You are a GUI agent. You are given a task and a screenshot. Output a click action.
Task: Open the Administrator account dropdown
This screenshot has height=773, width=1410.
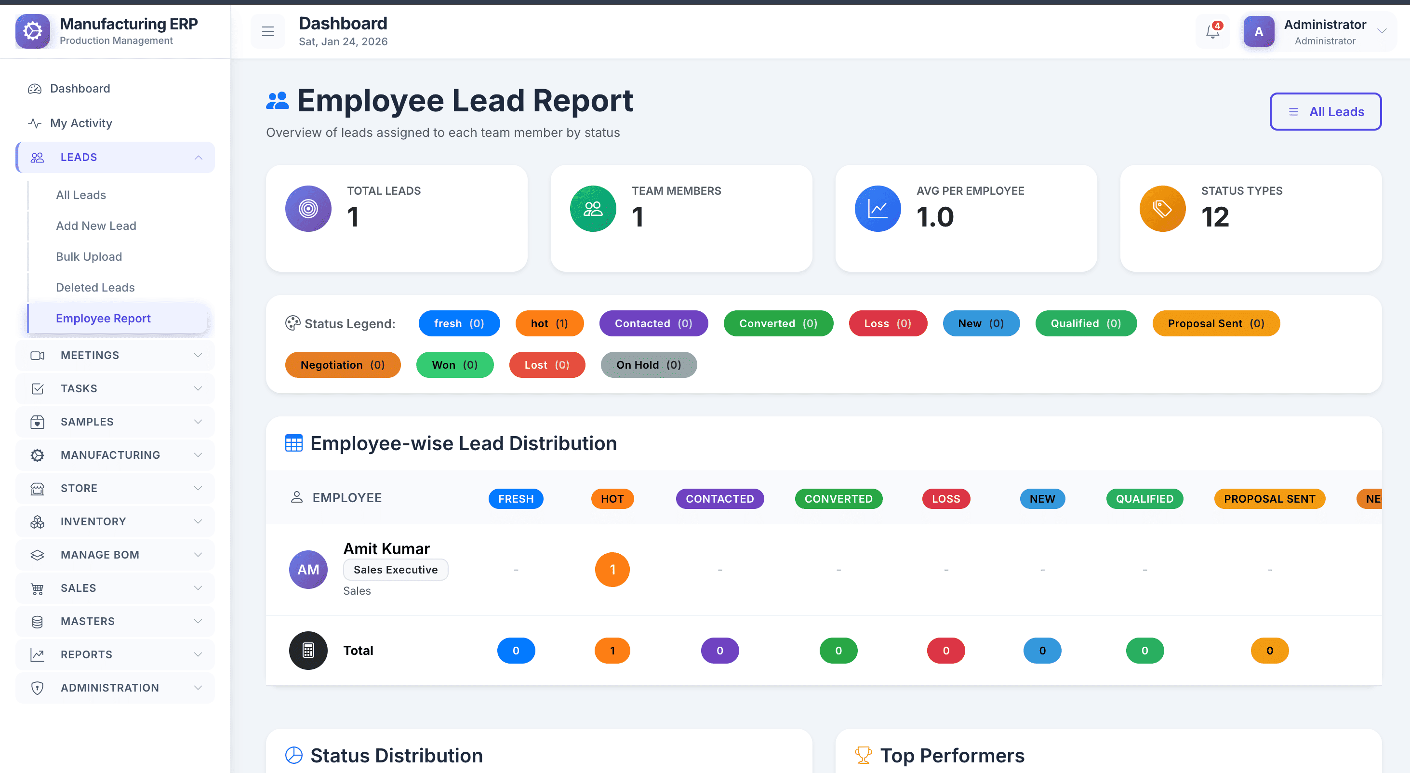coord(1324,32)
